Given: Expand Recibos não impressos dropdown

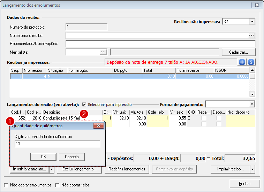Looking at the screenshot, I should (x=252, y=22).
